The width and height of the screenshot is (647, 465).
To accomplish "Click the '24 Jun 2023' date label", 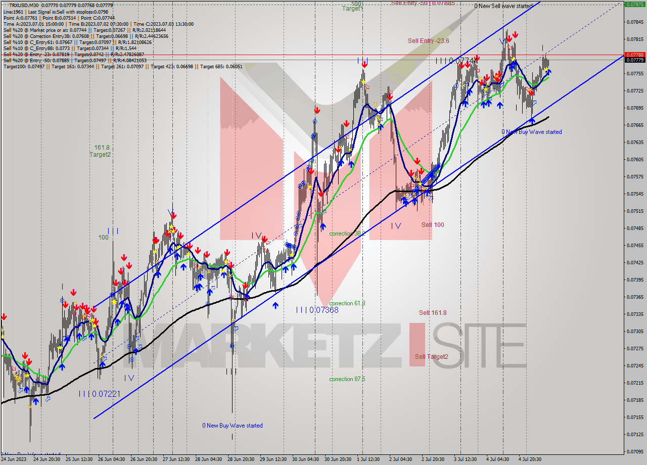I will 15,459.
